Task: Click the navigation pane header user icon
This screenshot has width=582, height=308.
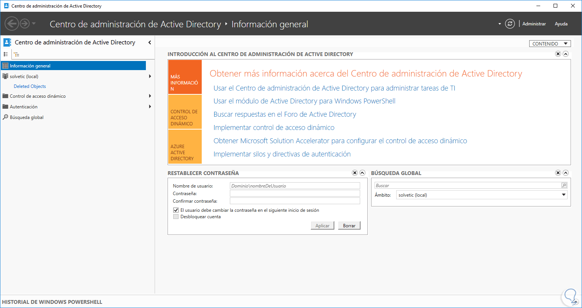Action: tap(7, 42)
